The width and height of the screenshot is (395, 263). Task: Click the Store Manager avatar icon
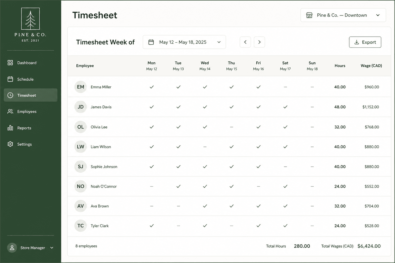[12, 248]
